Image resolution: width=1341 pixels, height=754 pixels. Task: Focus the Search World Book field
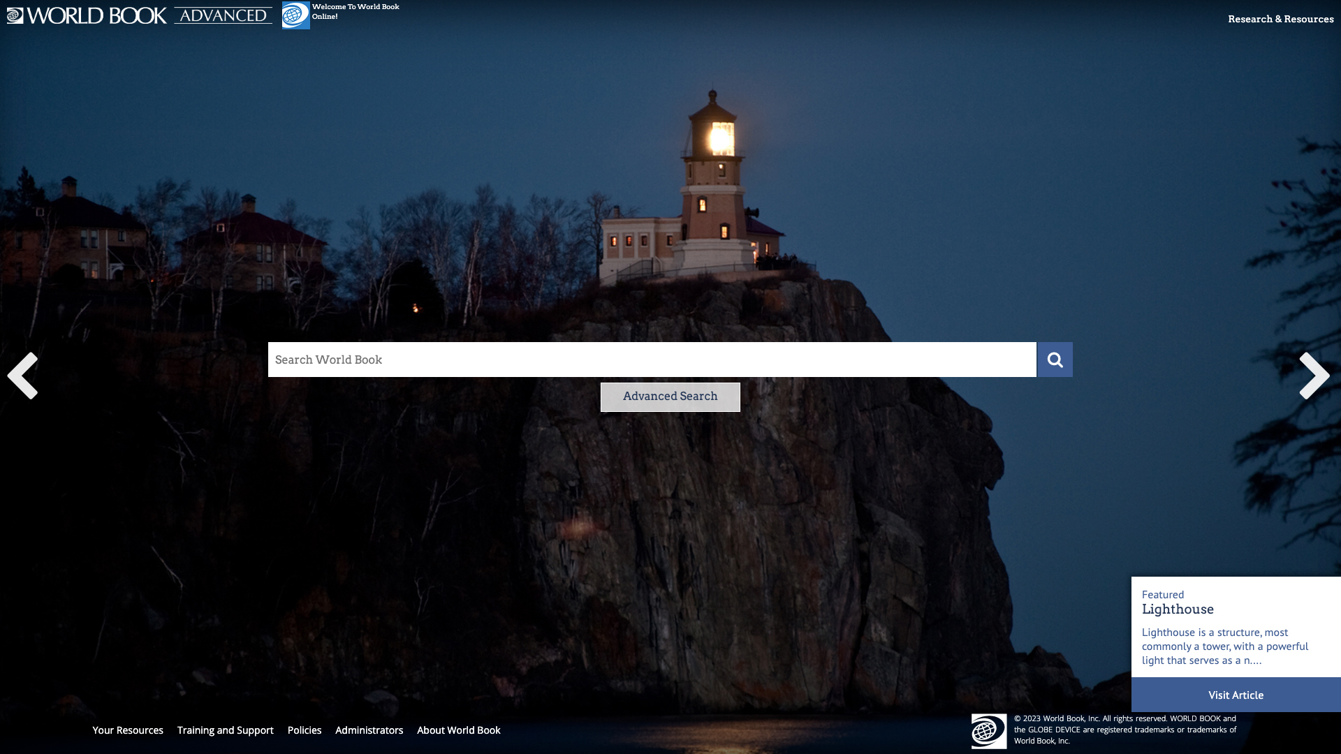pos(652,360)
